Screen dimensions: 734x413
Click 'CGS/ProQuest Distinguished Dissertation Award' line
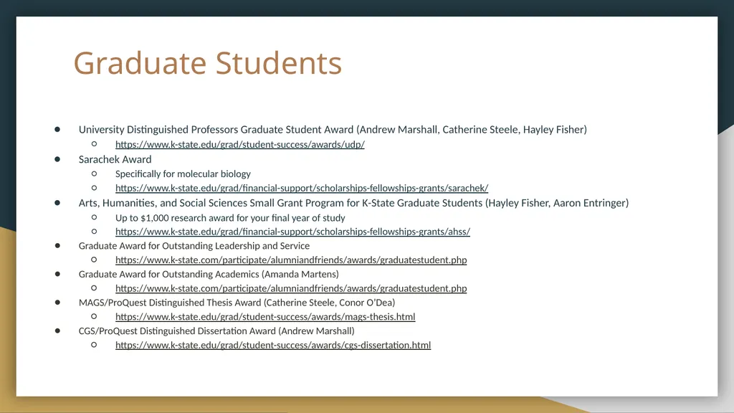(x=216, y=331)
